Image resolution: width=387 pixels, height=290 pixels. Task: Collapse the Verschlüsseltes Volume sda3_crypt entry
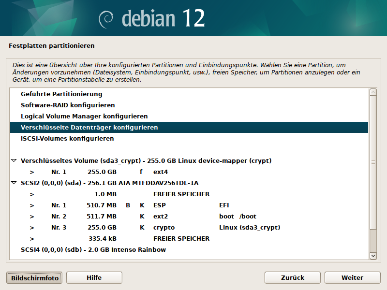(x=14, y=160)
